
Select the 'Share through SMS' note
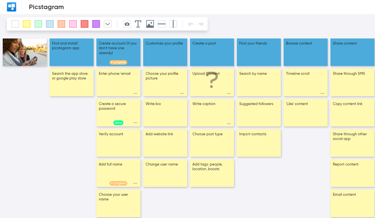pyautogui.click(x=352, y=82)
